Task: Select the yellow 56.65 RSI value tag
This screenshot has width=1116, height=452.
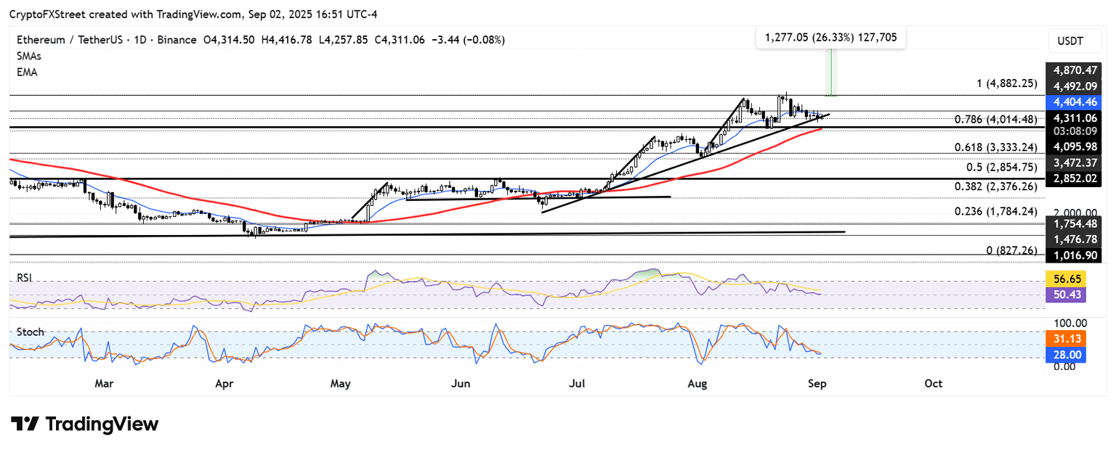Action: pyautogui.click(x=1072, y=279)
